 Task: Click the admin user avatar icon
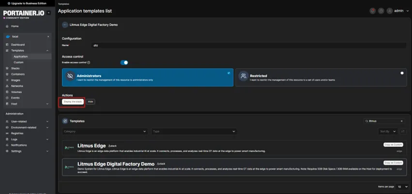click(389, 11)
